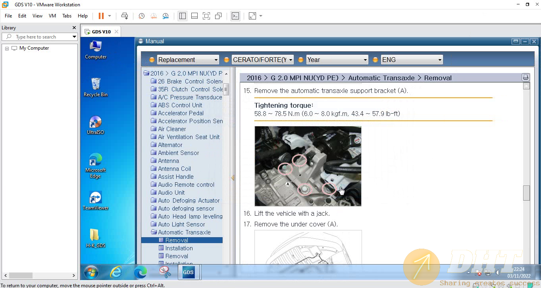Open the Antenna Coil folder
541x288 pixels.
(x=171, y=169)
